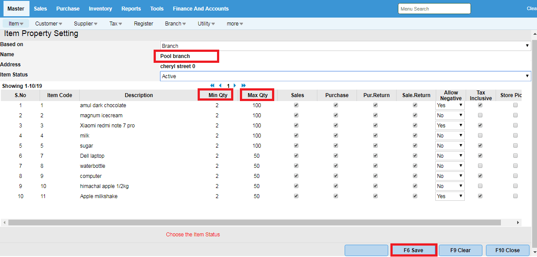Uncheck Purchase for Dell laptop
Image resolution: width=537 pixels, height=257 pixels.
click(336, 156)
